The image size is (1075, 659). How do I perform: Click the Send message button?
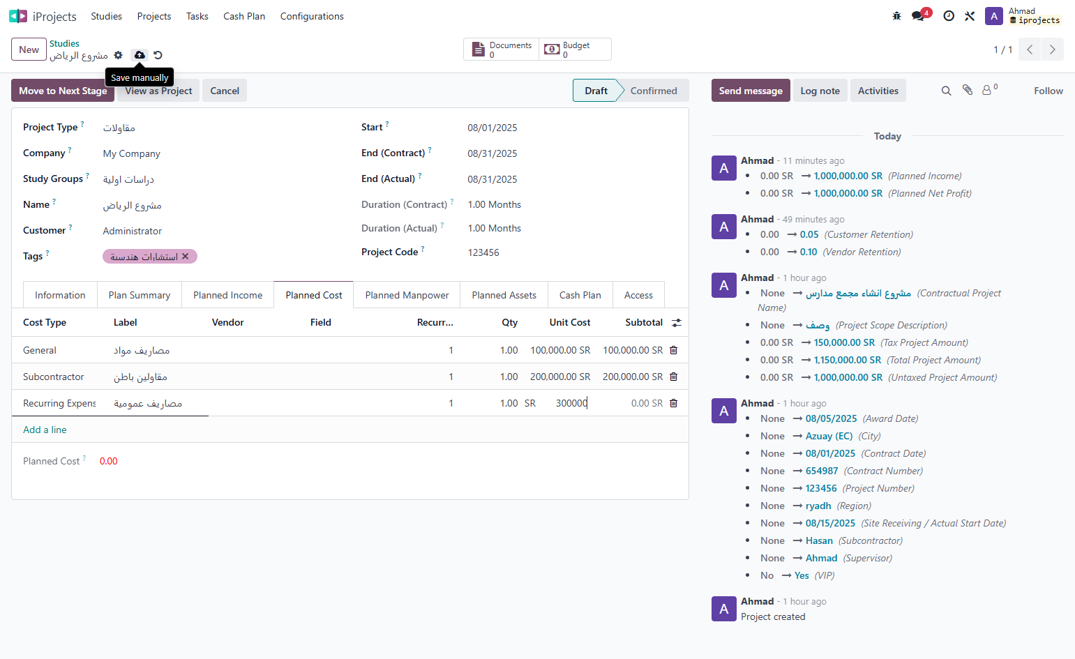click(751, 91)
